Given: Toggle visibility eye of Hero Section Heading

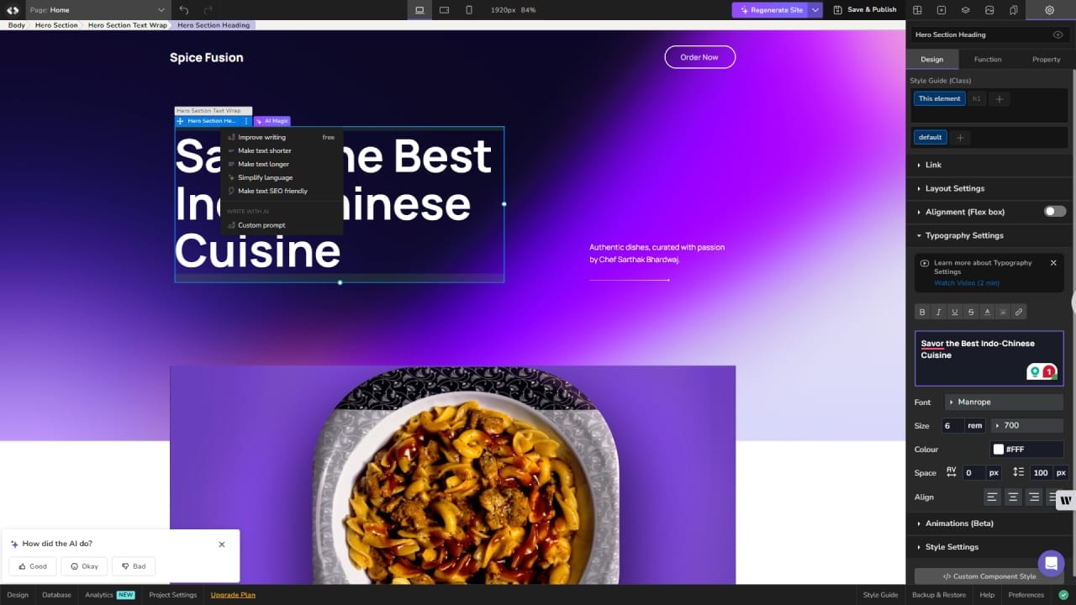Looking at the screenshot, I should pyautogui.click(x=1058, y=34).
